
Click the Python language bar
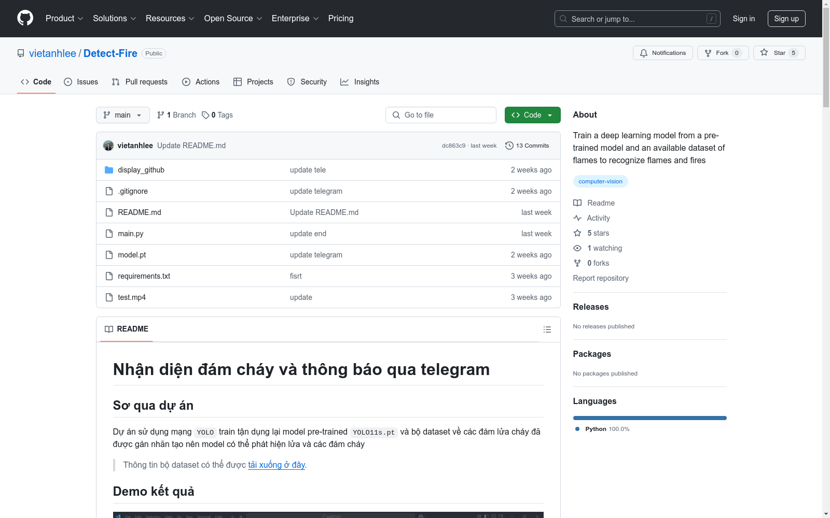click(649, 418)
